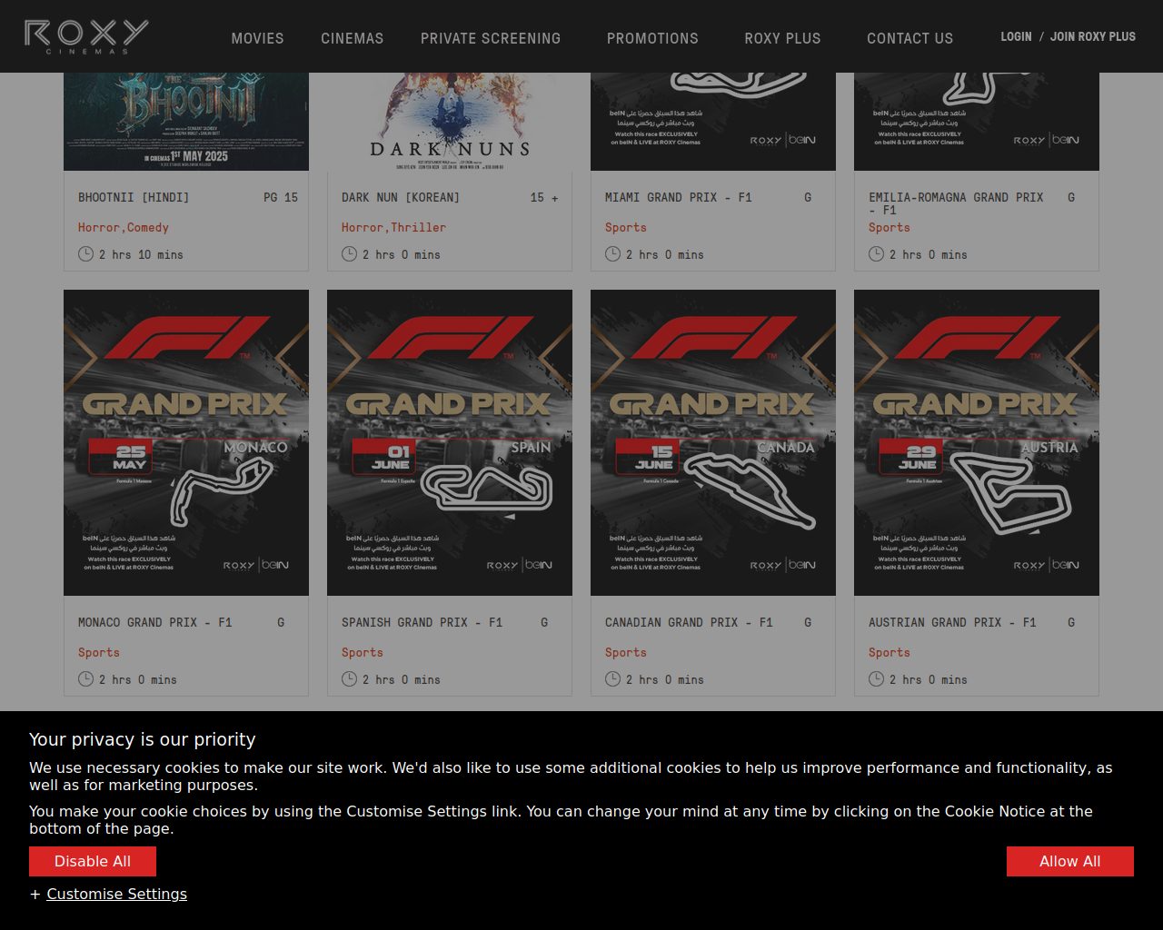
Task: Click the BHOOTNII [HINDI] title
Action: pos(134,197)
